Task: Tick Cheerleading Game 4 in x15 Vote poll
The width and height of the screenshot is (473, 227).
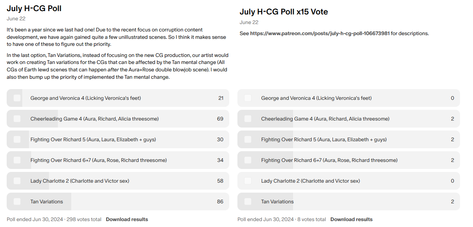Action: click(248, 119)
